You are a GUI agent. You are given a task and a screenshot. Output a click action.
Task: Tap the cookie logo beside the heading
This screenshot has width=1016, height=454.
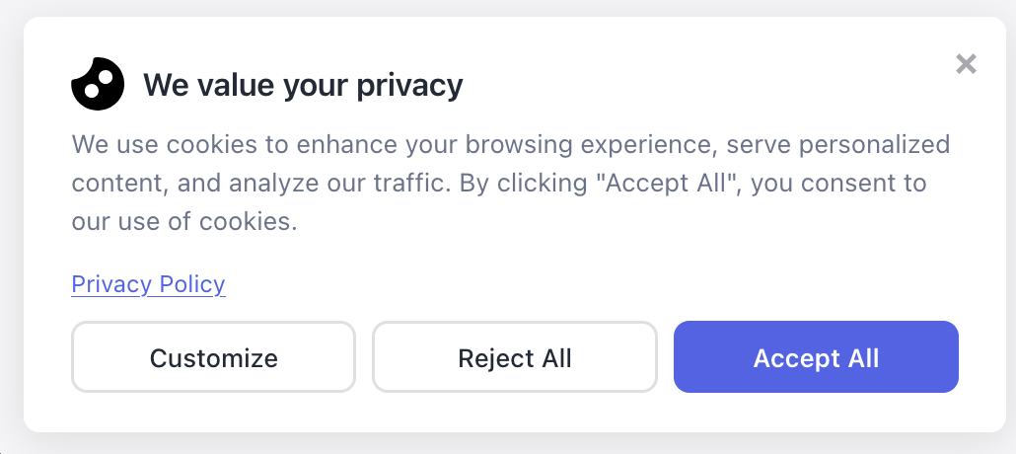tap(98, 84)
